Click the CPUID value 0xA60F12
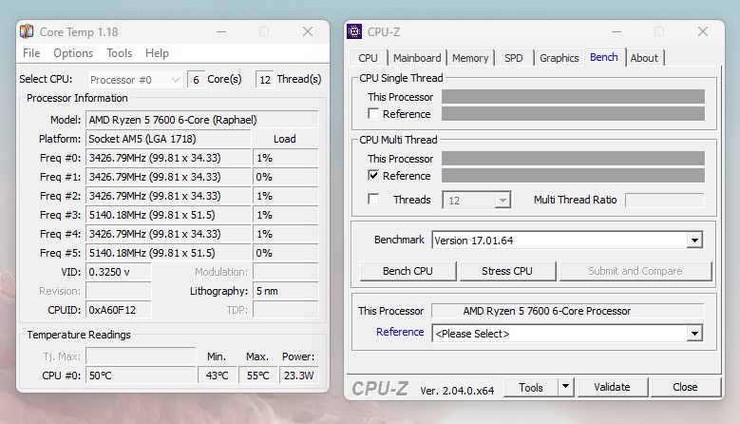This screenshot has width=740, height=424. pyautogui.click(x=119, y=310)
